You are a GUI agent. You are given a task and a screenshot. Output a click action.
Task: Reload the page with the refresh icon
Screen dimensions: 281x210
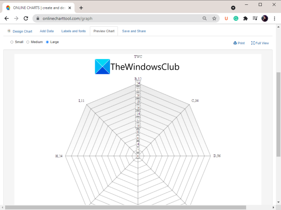[26, 19]
